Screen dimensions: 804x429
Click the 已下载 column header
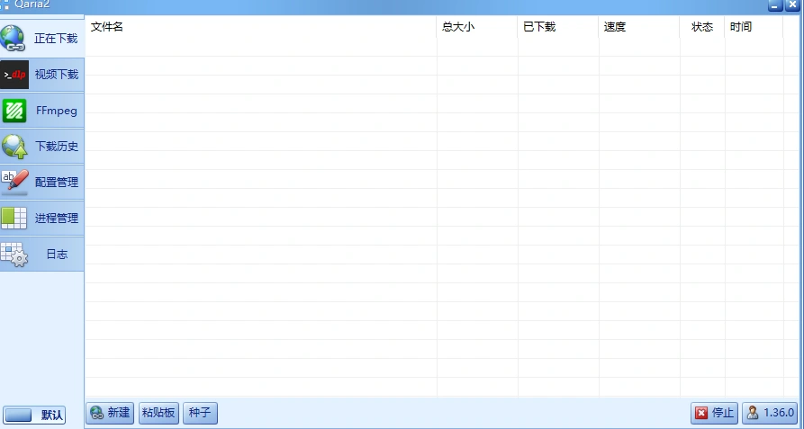558,27
